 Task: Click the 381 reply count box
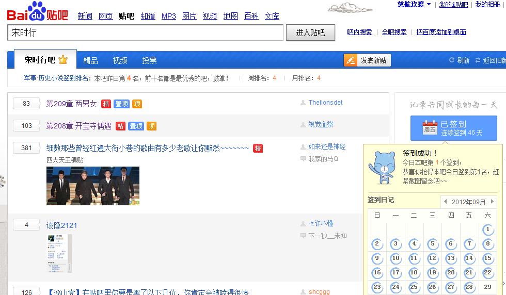click(26, 148)
